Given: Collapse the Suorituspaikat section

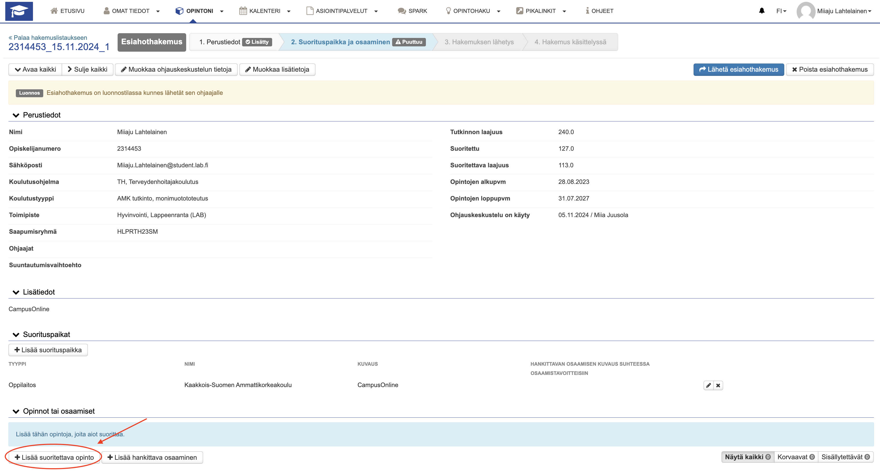Looking at the screenshot, I should click(x=16, y=335).
